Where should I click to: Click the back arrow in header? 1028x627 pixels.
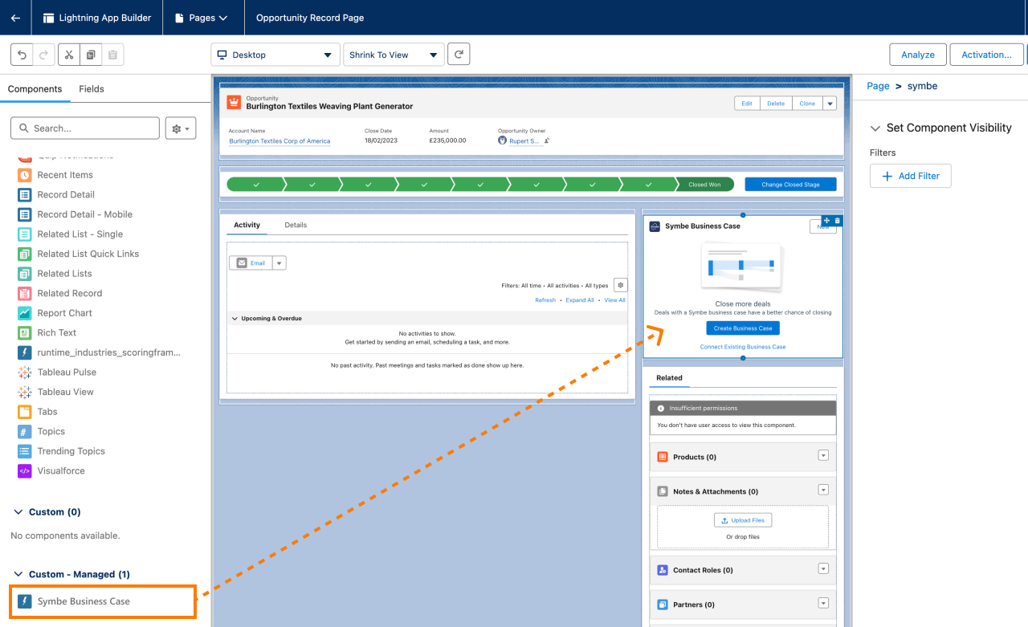pos(15,18)
